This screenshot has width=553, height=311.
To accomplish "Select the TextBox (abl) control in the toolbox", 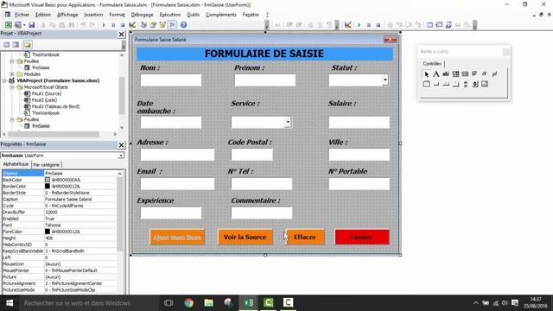I will pyautogui.click(x=446, y=74).
